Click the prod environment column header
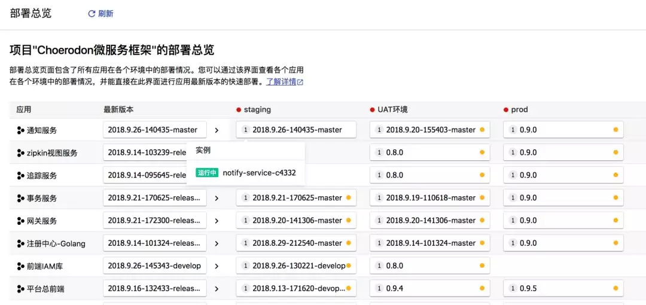646x305 pixels. pyautogui.click(x=520, y=109)
